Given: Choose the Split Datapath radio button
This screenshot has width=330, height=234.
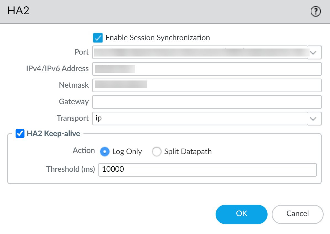Looking at the screenshot, I should coord(156,152).
